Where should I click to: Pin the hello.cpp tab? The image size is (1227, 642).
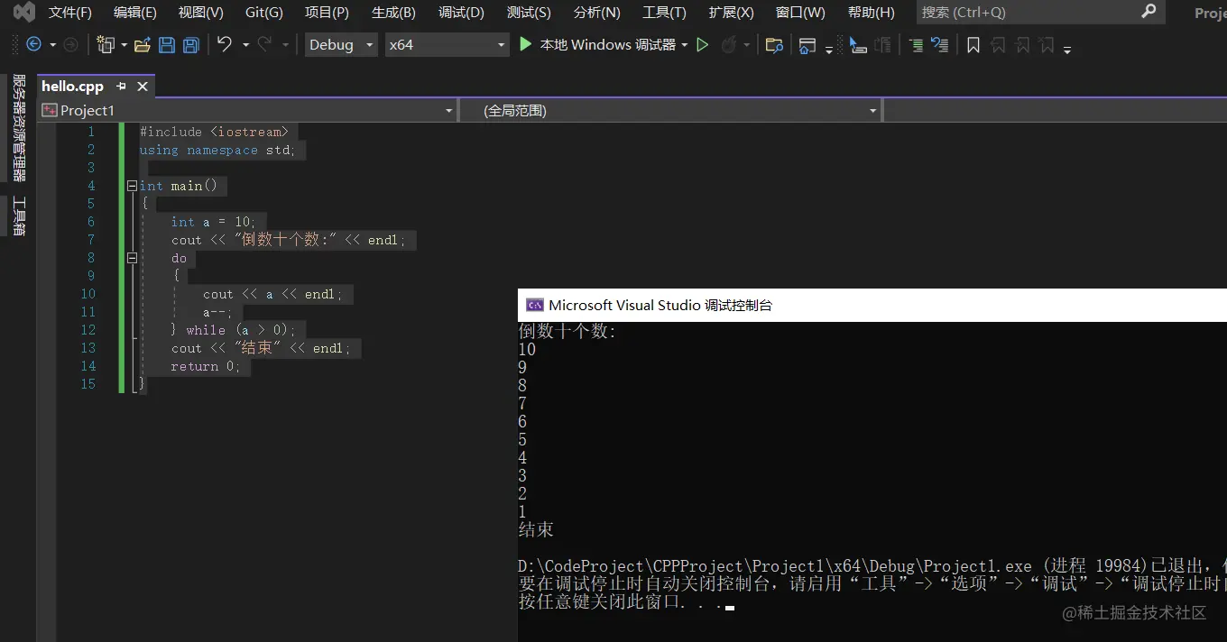pos(122,87)
